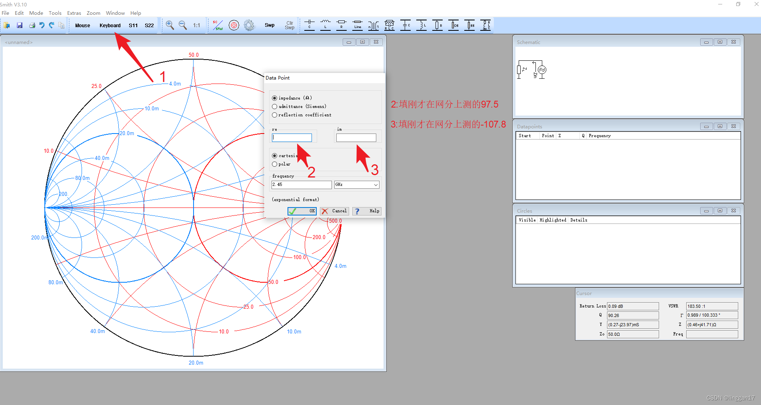
Task: Click the S22 toolbar button
Action: (149, 25)
